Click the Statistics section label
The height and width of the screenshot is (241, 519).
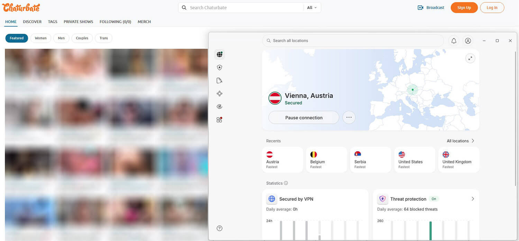pyautogui.click(x=274, y=183)
